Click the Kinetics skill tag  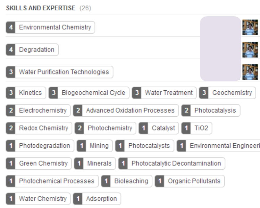click(x=30, y=93)
